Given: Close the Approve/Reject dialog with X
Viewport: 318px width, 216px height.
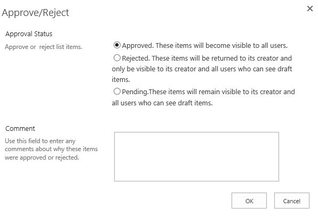Looking at the screenshot, I should [309, 9].
